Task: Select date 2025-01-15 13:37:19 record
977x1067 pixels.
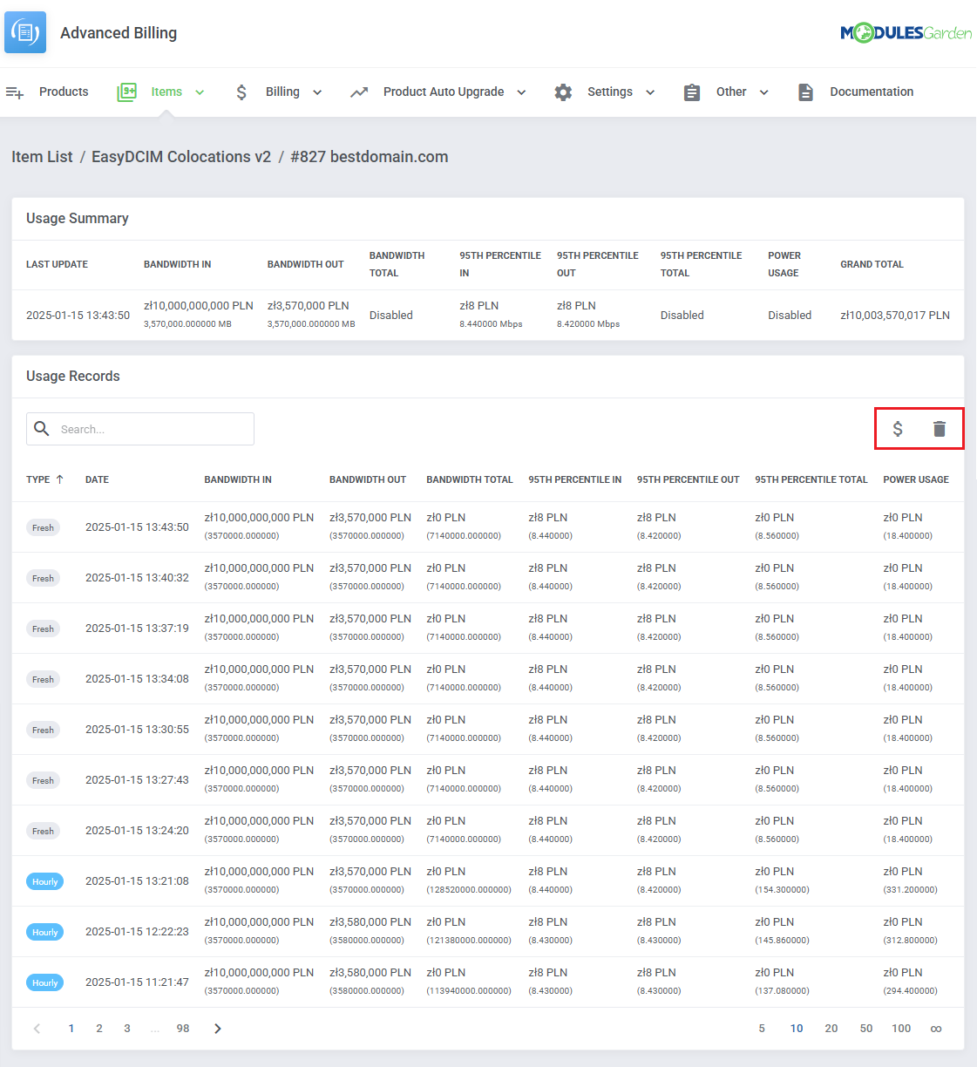Action: point(137,628)
